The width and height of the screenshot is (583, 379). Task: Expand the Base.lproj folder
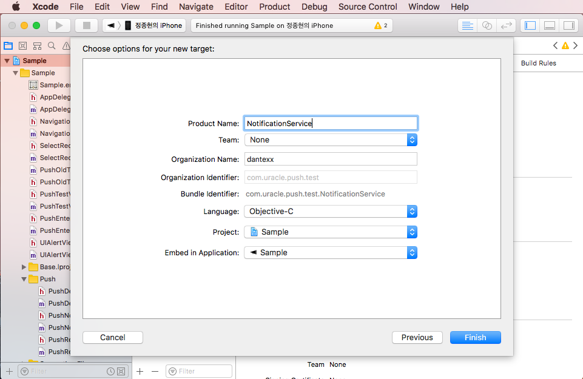pos(24,267)
